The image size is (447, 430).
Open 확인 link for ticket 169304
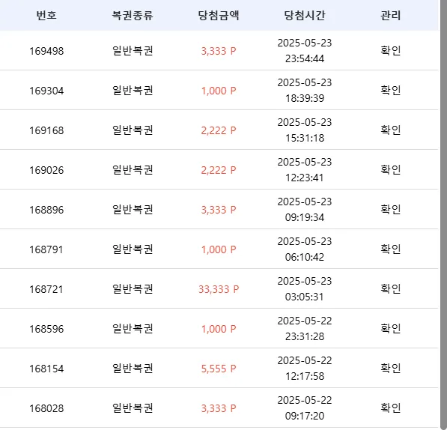pos(391,91)
